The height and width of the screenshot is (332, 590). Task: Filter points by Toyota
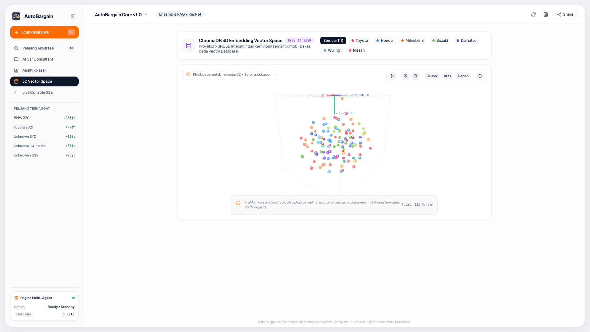(360, 41)
